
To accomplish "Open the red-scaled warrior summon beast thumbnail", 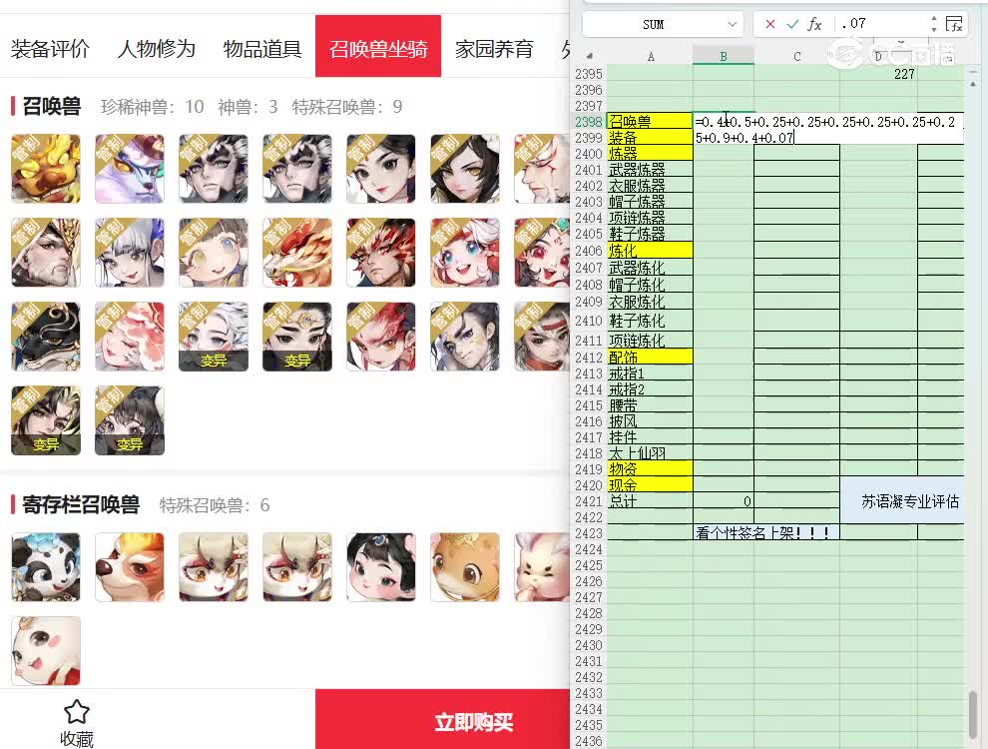I will 381,253.
